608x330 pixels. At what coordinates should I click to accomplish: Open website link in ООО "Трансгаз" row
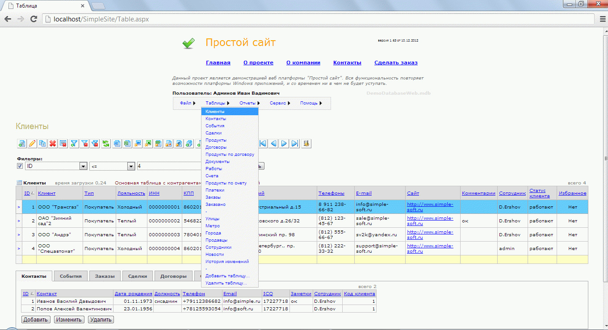[430, 207]
